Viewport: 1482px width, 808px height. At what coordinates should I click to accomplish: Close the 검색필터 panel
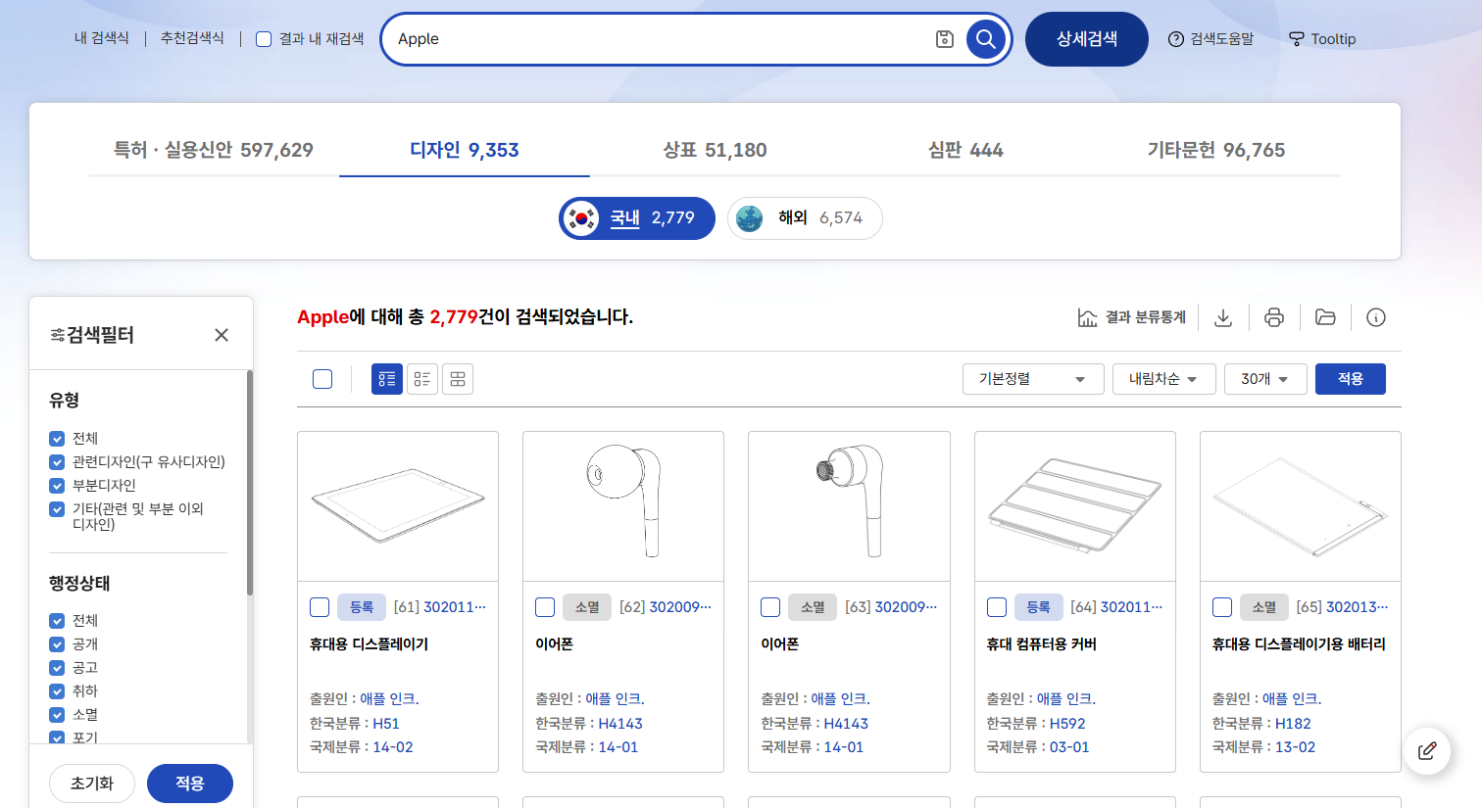(222, 335)
